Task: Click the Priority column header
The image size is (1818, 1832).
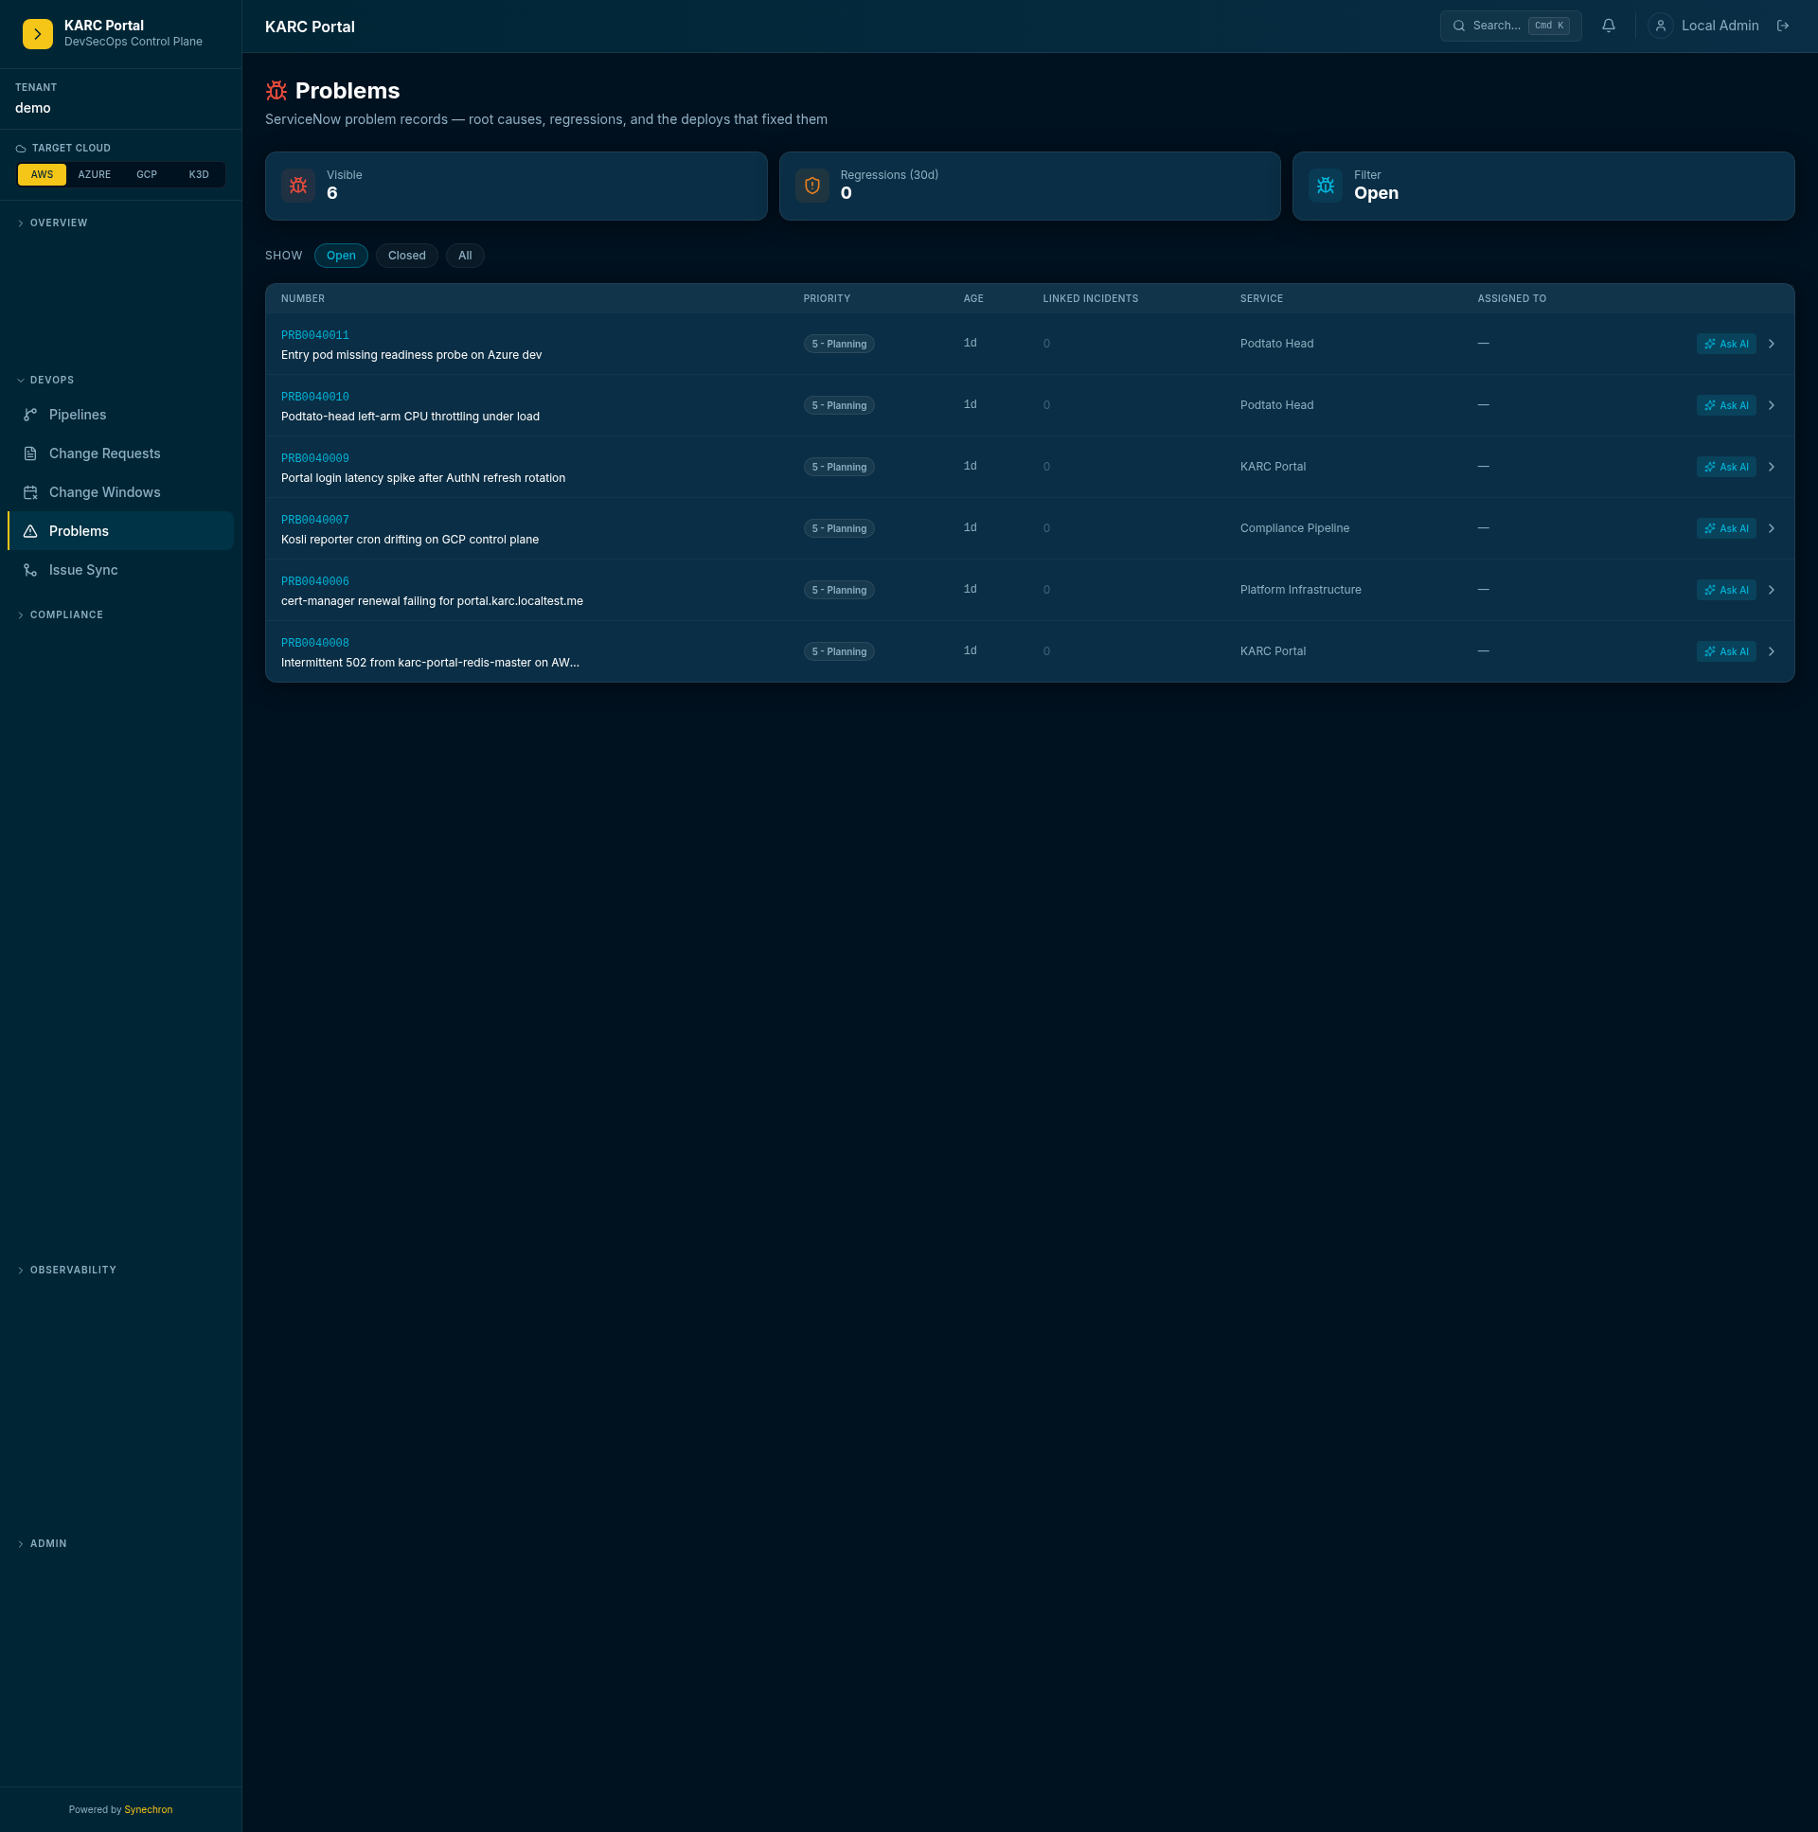Action: [x=826, y=298]
